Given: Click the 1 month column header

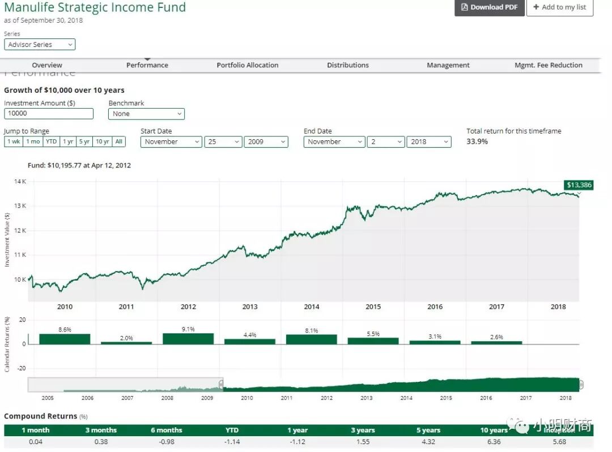Looking at the screenshot, I should pos(36,430).
